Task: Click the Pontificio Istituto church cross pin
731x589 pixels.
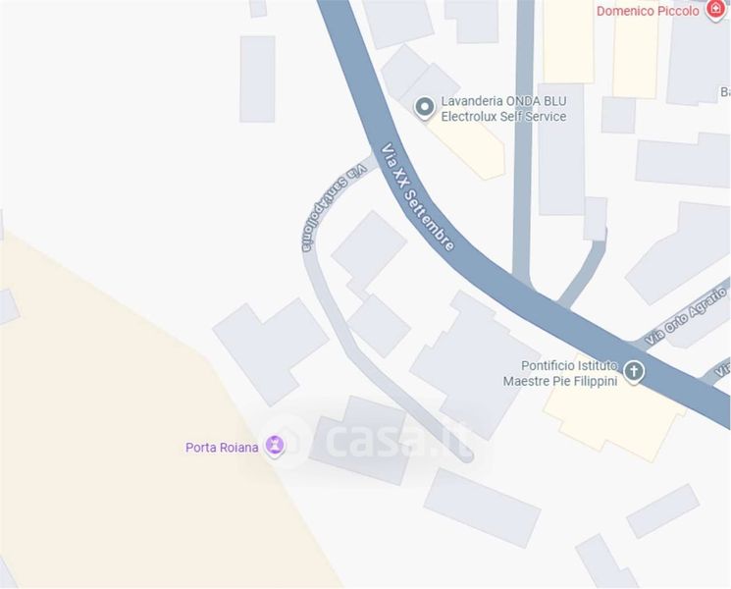Action: pos(633,372)
